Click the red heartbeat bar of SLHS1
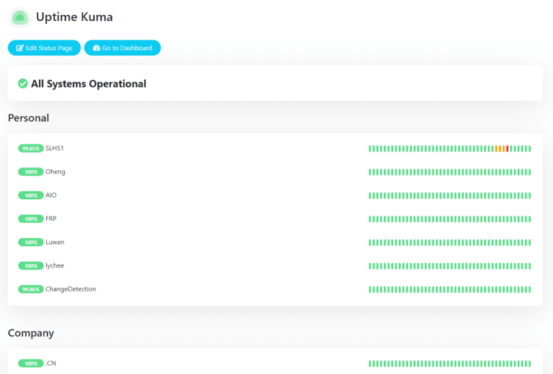This screenshot has width=553, height=374. 508,149
